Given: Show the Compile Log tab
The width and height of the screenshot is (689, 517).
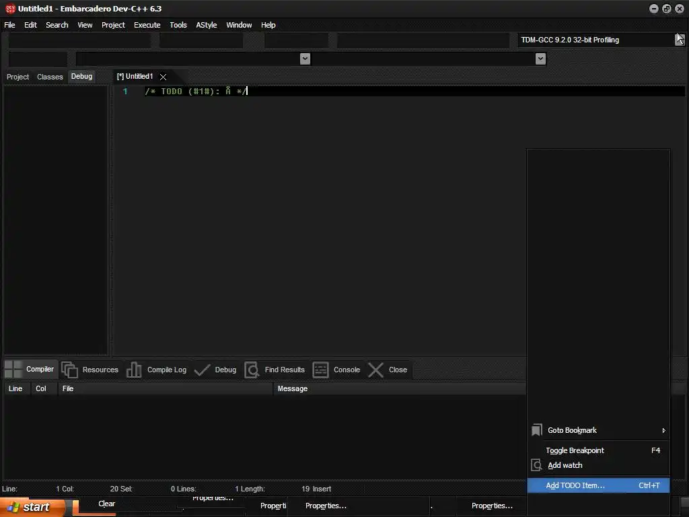Looking at the screenshot, I should point(157,370).
